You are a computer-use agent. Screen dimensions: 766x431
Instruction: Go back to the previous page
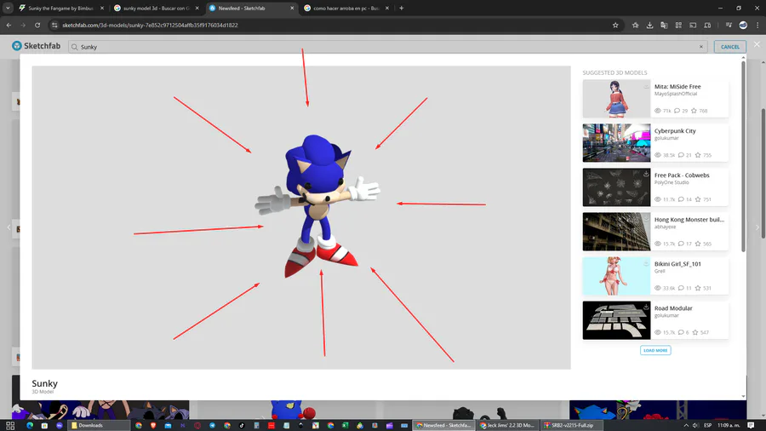[9, 25]
